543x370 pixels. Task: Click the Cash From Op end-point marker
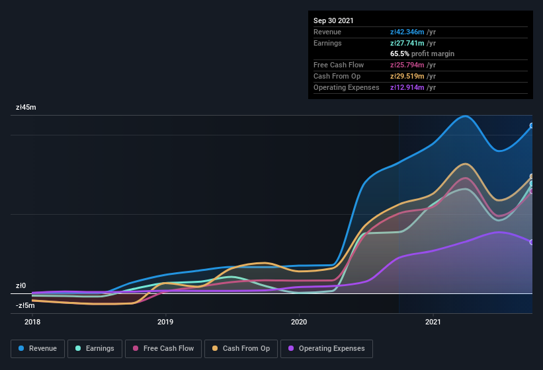tap(532, 176)
